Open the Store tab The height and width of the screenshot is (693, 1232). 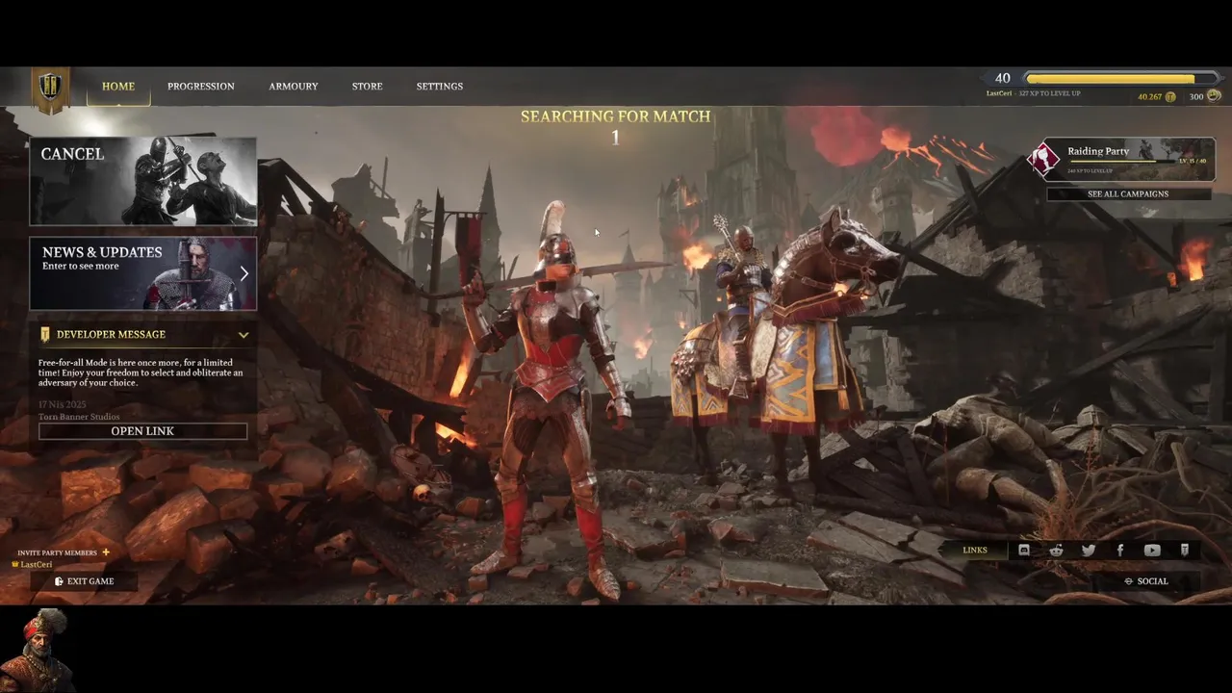coord(367,87)
